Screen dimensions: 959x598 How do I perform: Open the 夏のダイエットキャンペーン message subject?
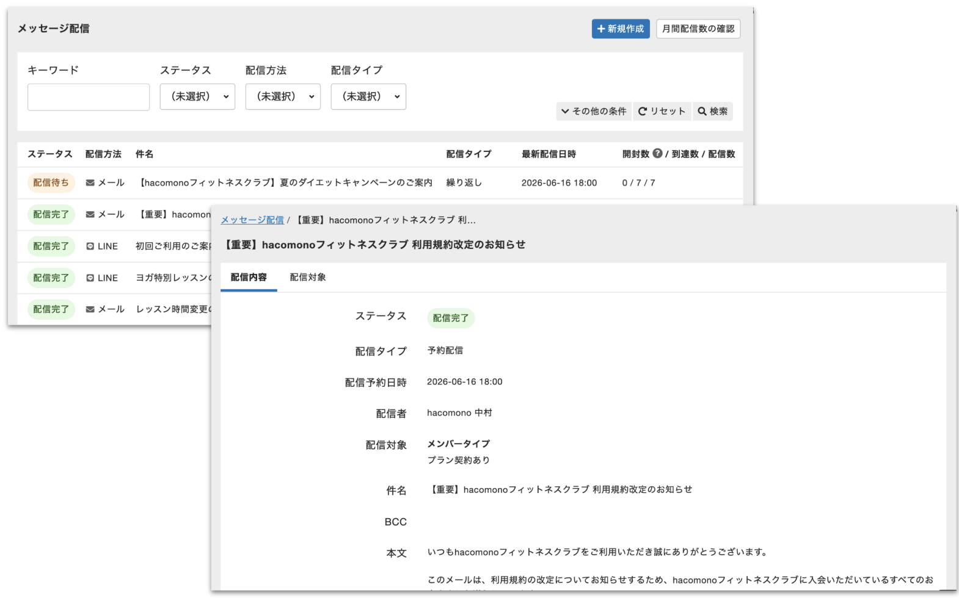pyautogui.click(x=285, y=182)
